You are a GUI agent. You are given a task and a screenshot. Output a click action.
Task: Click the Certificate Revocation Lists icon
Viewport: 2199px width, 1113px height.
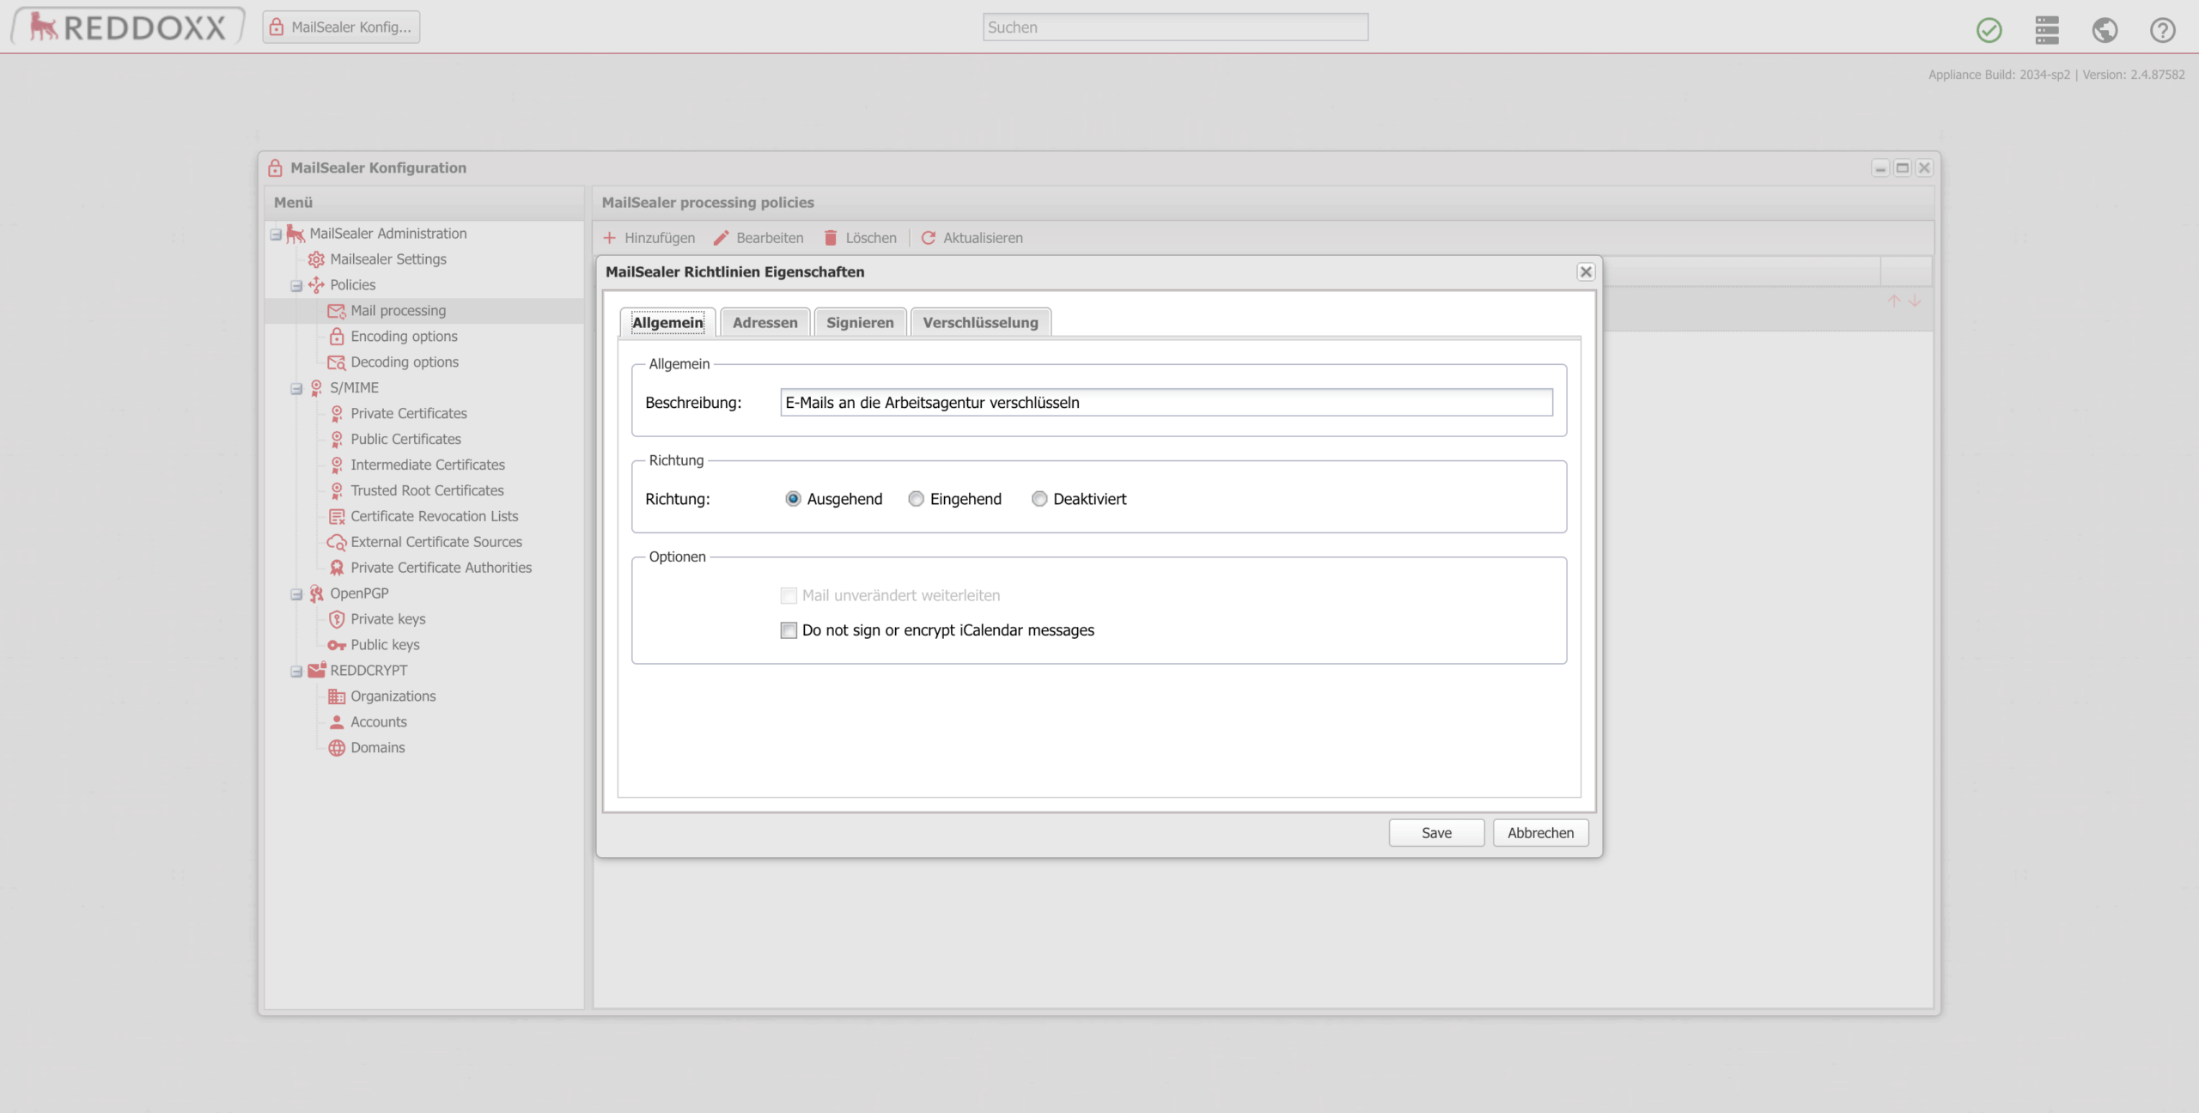pyautogui.click(x=337, y=516)
